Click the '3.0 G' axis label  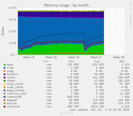coord(13,19)
